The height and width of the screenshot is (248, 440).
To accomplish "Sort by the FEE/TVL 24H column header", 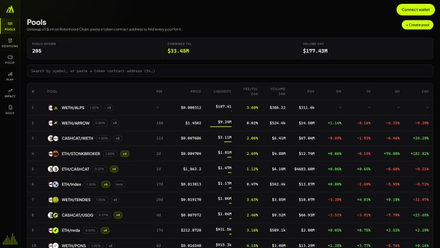I will point(250,91).
